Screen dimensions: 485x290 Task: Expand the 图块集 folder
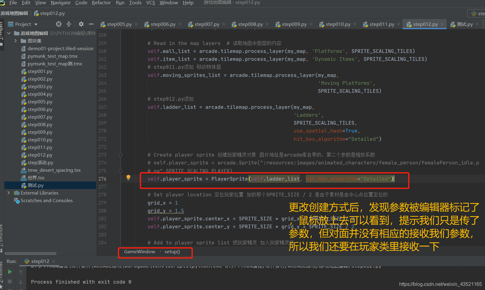tap(16, 41)
